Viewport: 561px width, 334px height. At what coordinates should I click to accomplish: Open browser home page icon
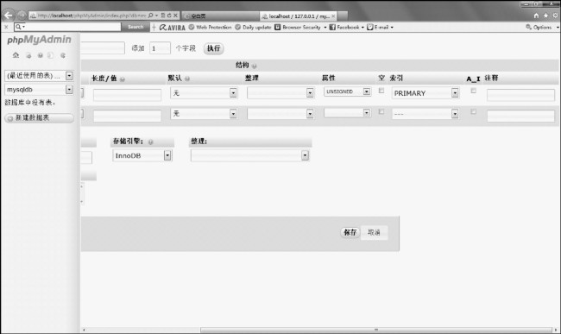pyautogui.click(x=536, y=16)
